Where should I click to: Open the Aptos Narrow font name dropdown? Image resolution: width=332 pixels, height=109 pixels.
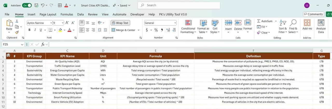[51, 23]
